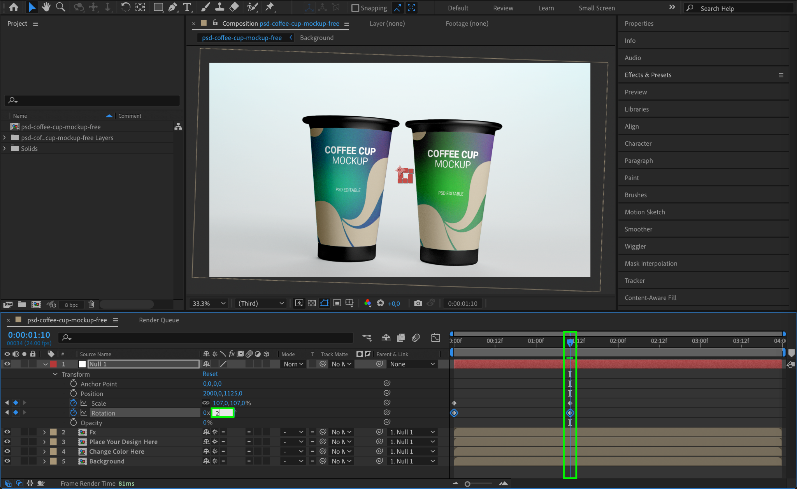Hide the Background layer eye toggle
797x489 pixels.
(x=7, y=461)
